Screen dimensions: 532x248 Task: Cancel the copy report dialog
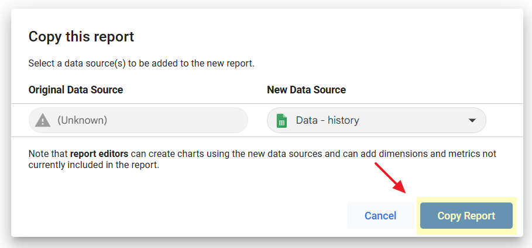pyautogui.click(x=380, y=216)
